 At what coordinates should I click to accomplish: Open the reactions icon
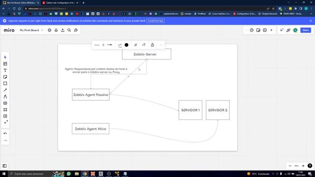tap(288, 30)
